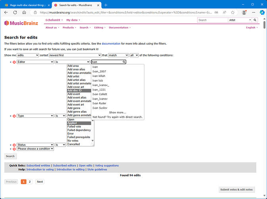Remove the 'Please choose a condition' row

pyautogui.click(x=14, y=149)
